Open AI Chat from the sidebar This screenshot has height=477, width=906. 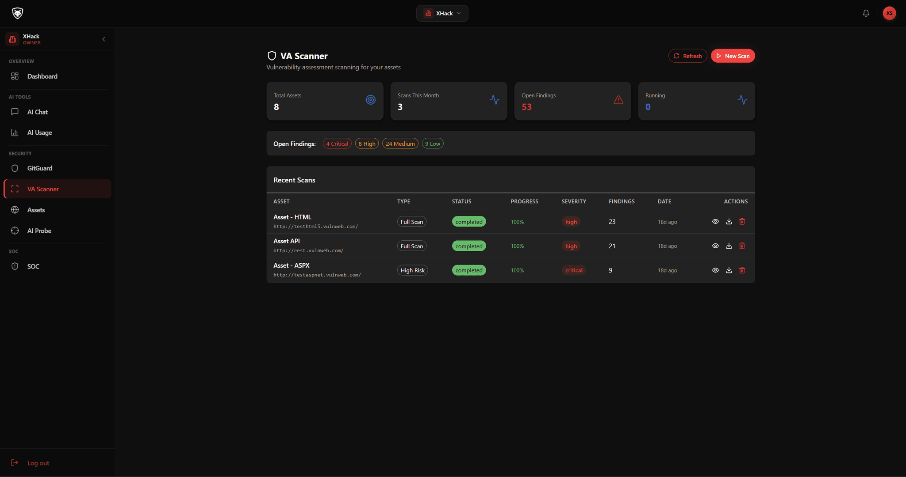tap(58, 112)
